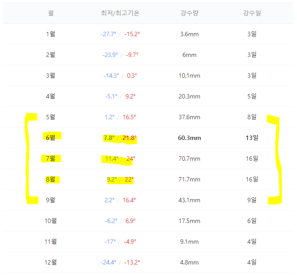Select the highlighted 8월 row label
Image resolution: width=297 pixels, height=276 pixels.
pyautogui.click(x=50, y=179)
